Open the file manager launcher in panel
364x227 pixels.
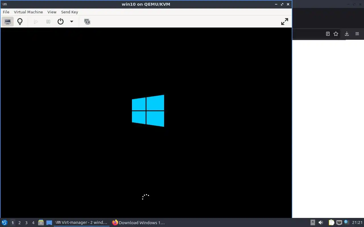41,223
